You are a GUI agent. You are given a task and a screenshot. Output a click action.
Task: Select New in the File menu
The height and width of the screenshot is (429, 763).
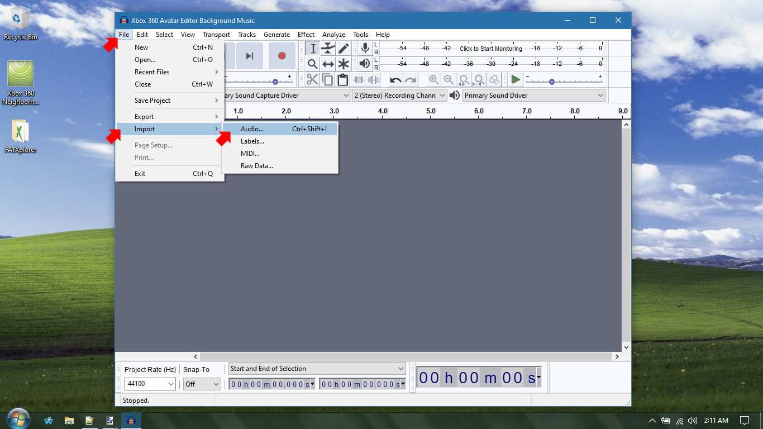click(170, 47)
